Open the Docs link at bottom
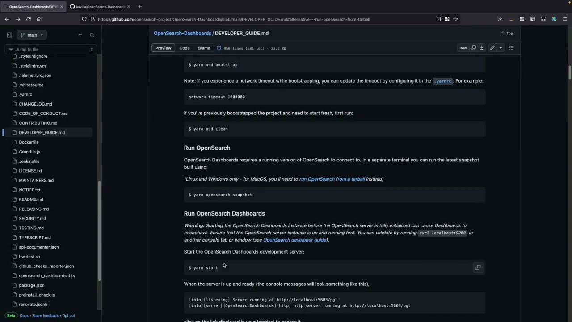The image size is (572, 322). tap(24, 316)
